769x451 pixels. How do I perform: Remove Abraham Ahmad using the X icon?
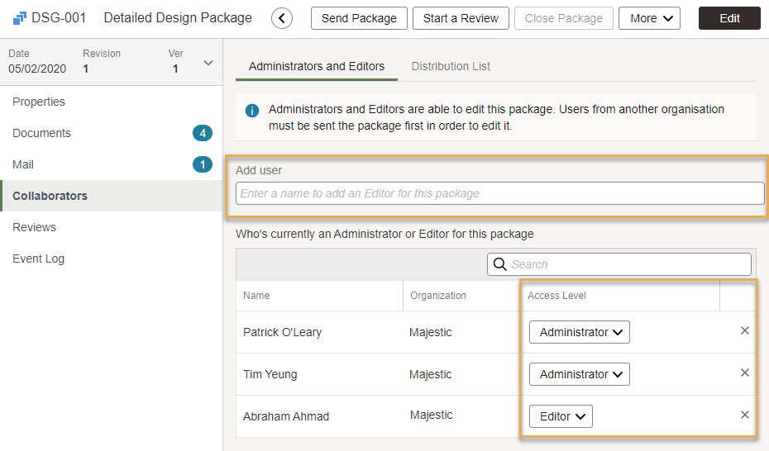(x=744, y=415)
